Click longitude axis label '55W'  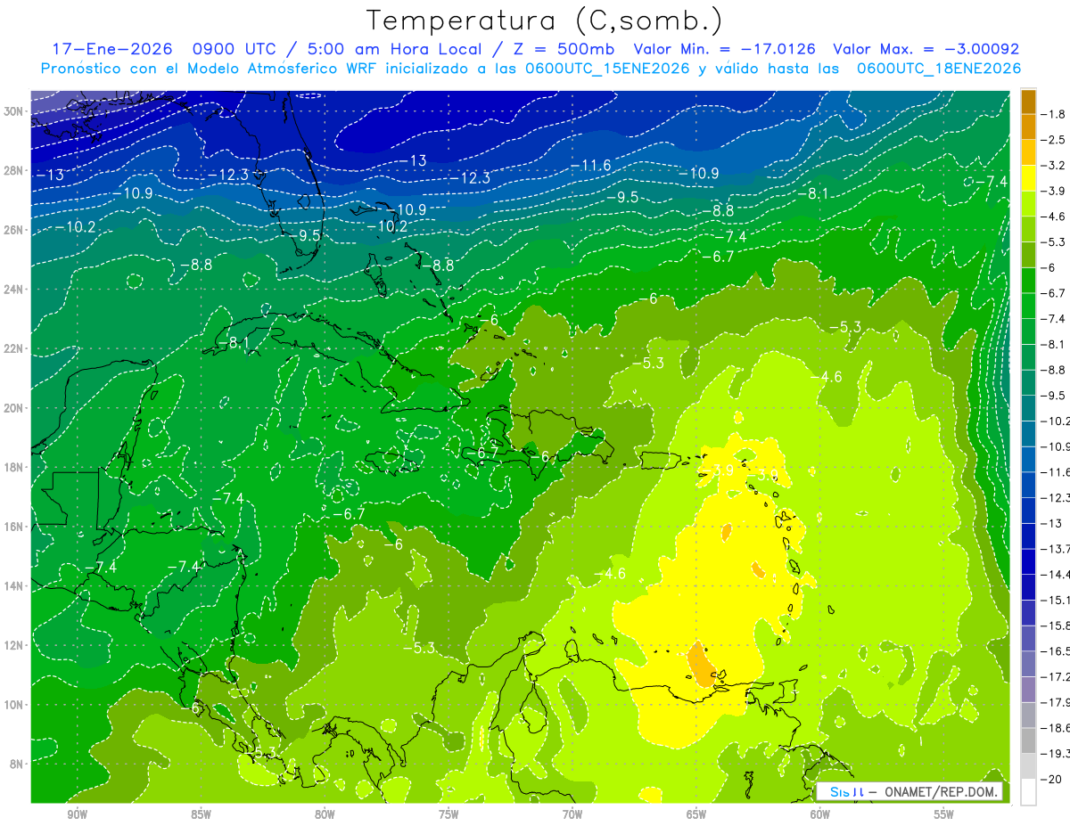coord(944,814)
